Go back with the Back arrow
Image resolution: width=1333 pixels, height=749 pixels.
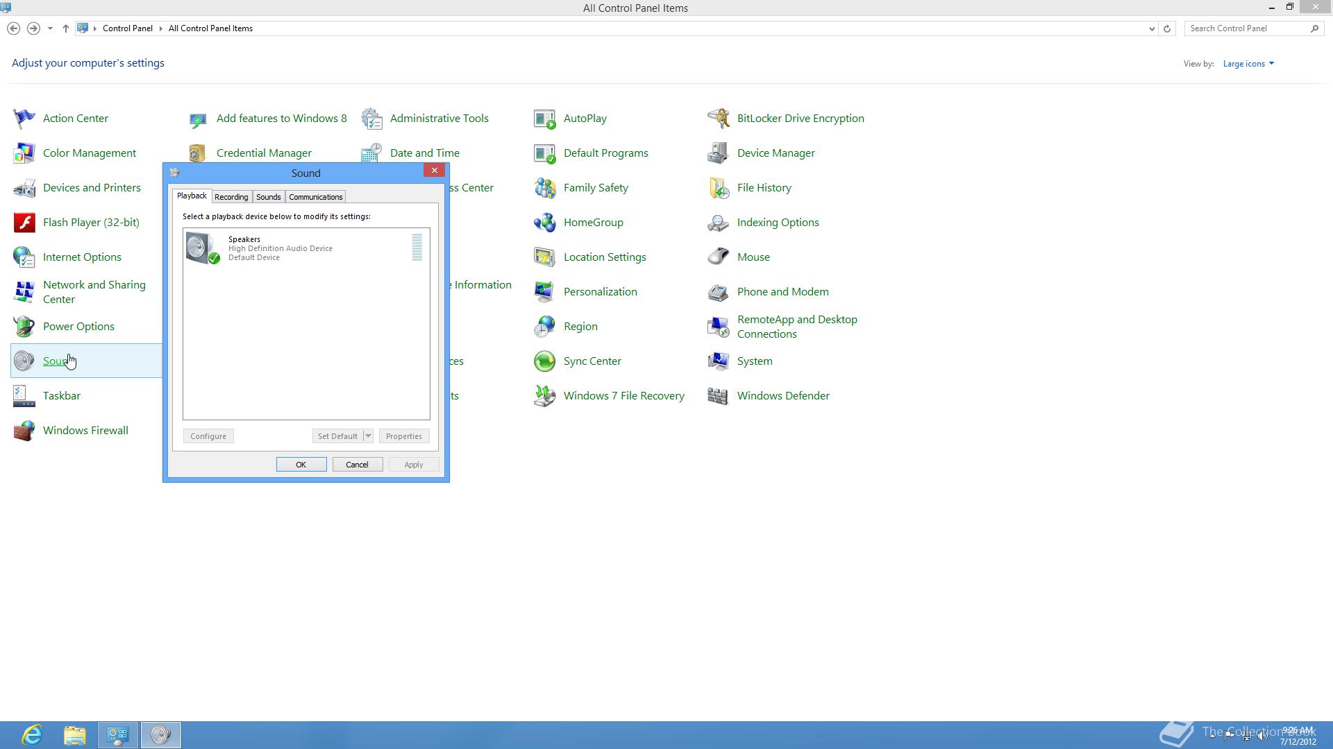[x=13, y=28]
